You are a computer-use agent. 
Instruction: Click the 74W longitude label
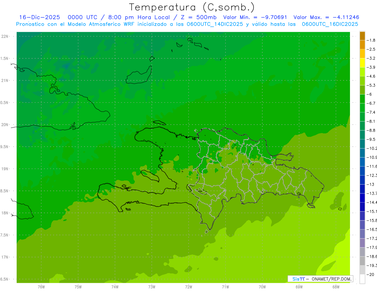point(115,287)
